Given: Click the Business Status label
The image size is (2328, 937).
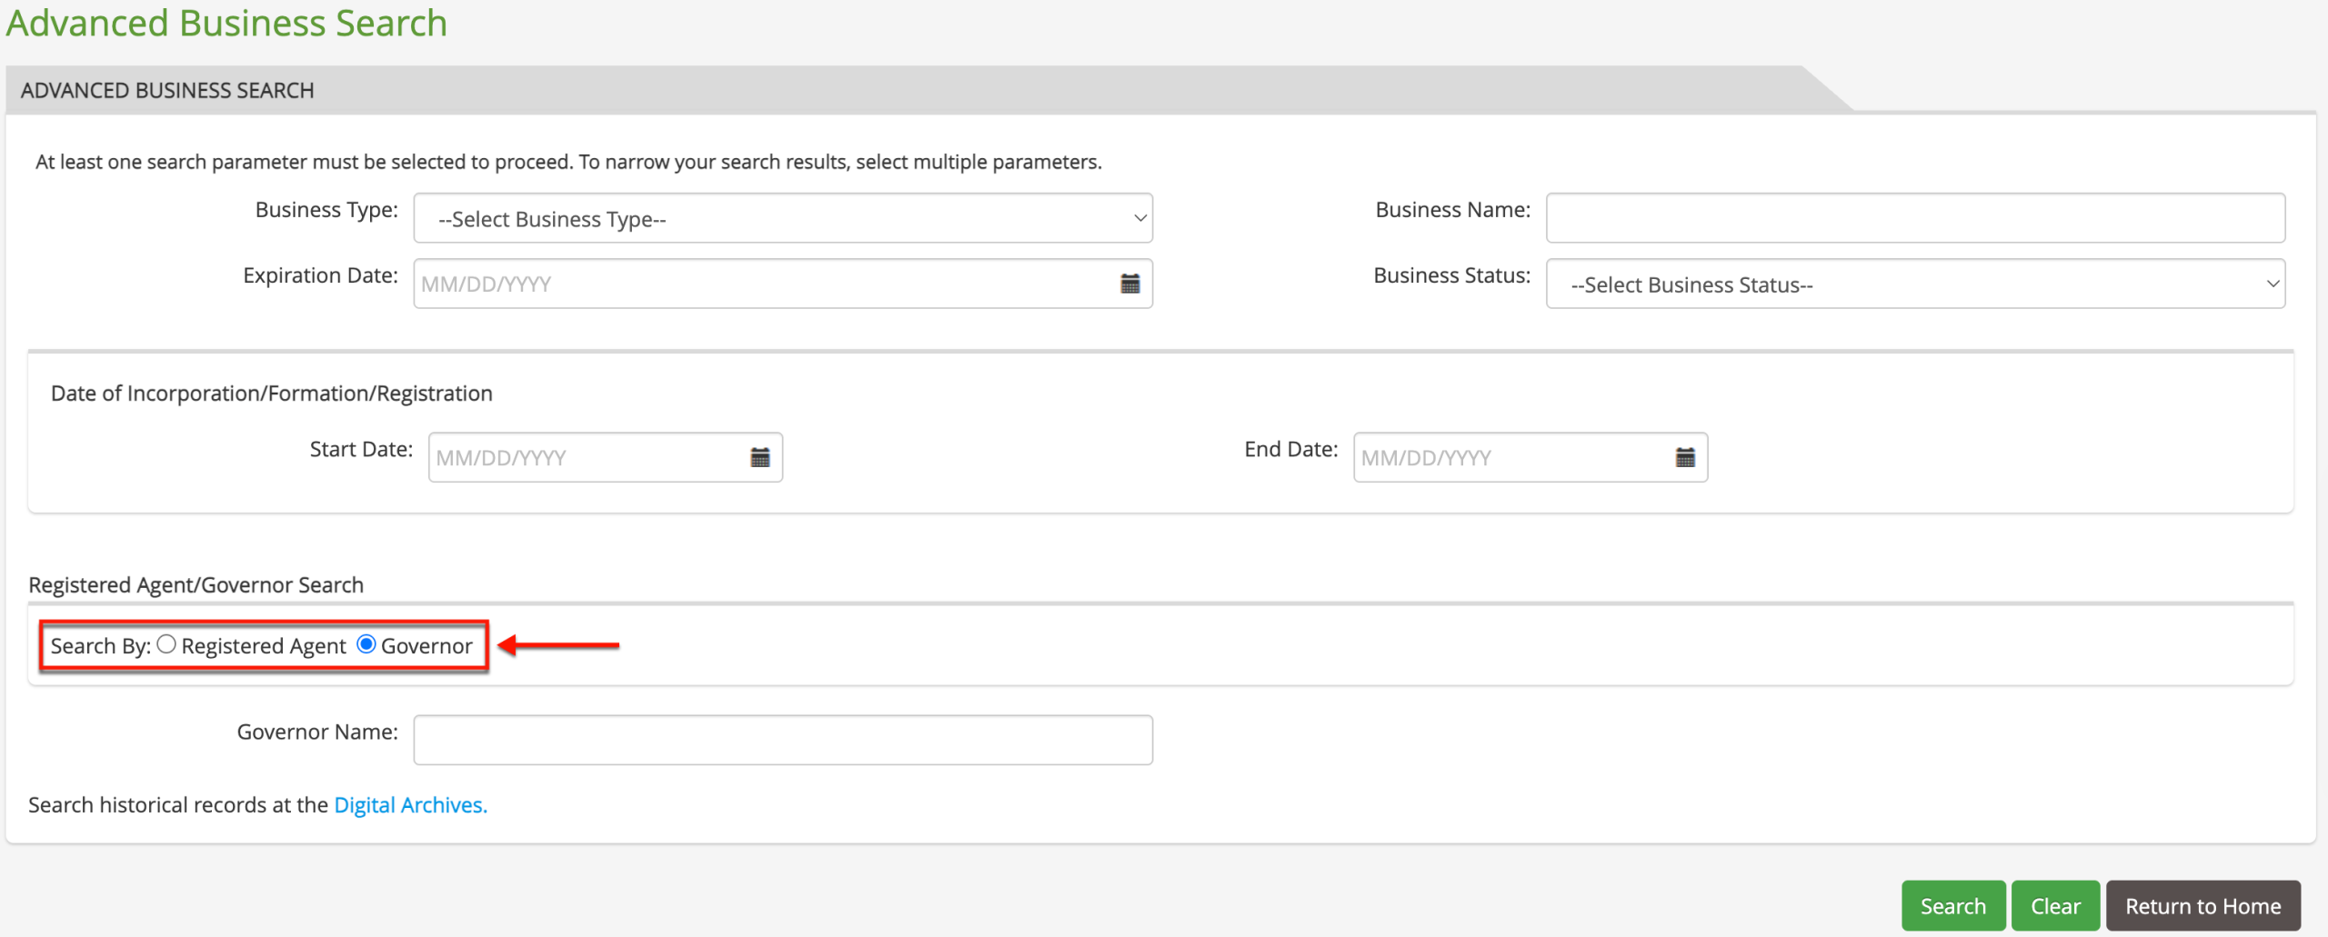Looking at the screenshot, I should pos(1452,275).
